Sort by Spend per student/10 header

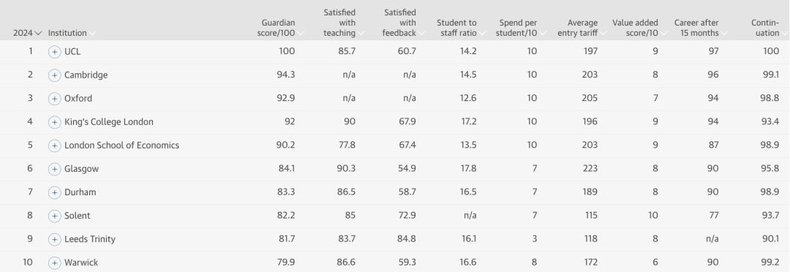(521, 28)
